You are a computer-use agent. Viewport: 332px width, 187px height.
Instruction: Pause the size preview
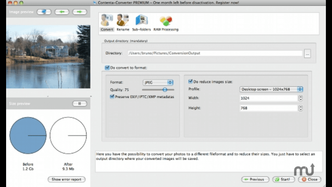point(80,103)
